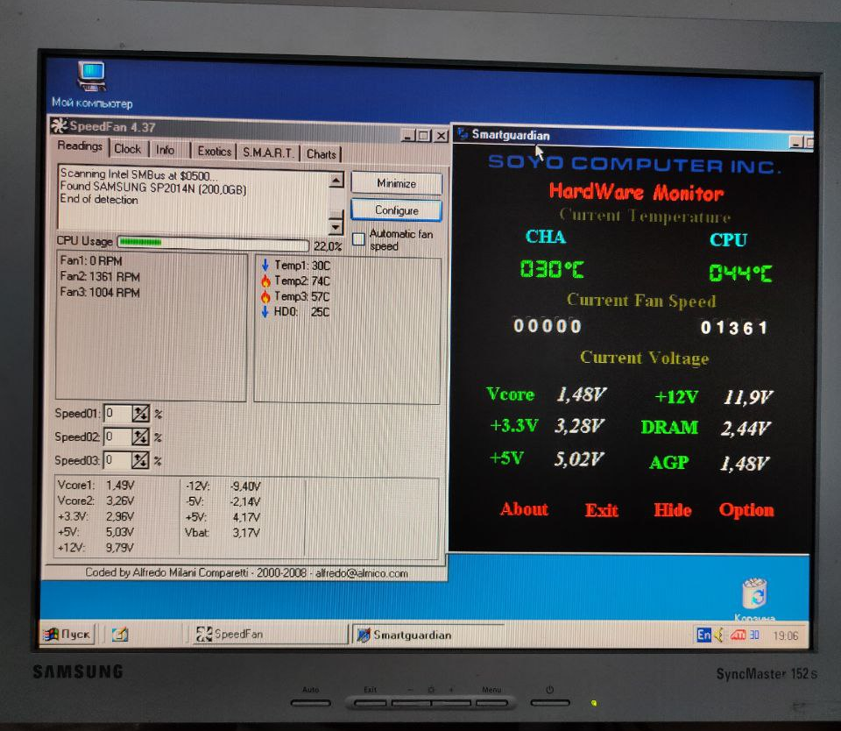
Task: Click the Vcore1 1,49V reading
Action: 96,486
